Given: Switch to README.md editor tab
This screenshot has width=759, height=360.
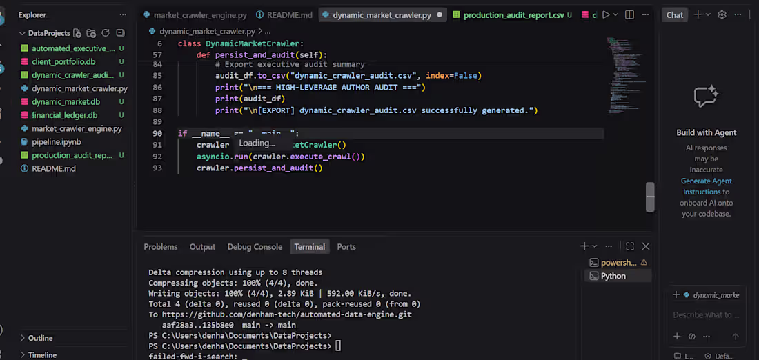Looking at the screenshot, I should coord(284,15).
